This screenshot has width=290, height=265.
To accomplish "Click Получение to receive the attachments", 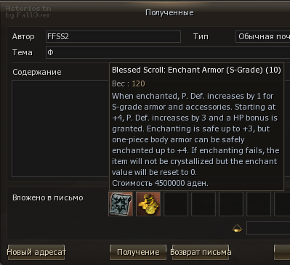I will [x=138, y=252].
